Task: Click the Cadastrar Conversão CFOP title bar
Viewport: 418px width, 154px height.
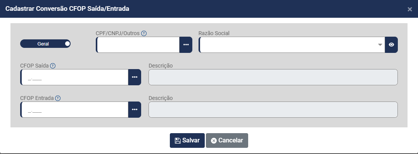Action: pyautogui.click(x=209, y=9)
